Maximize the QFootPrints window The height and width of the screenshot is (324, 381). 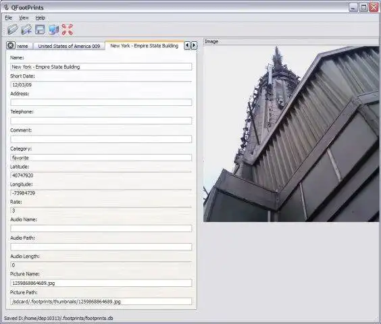(x=363, y=7)
